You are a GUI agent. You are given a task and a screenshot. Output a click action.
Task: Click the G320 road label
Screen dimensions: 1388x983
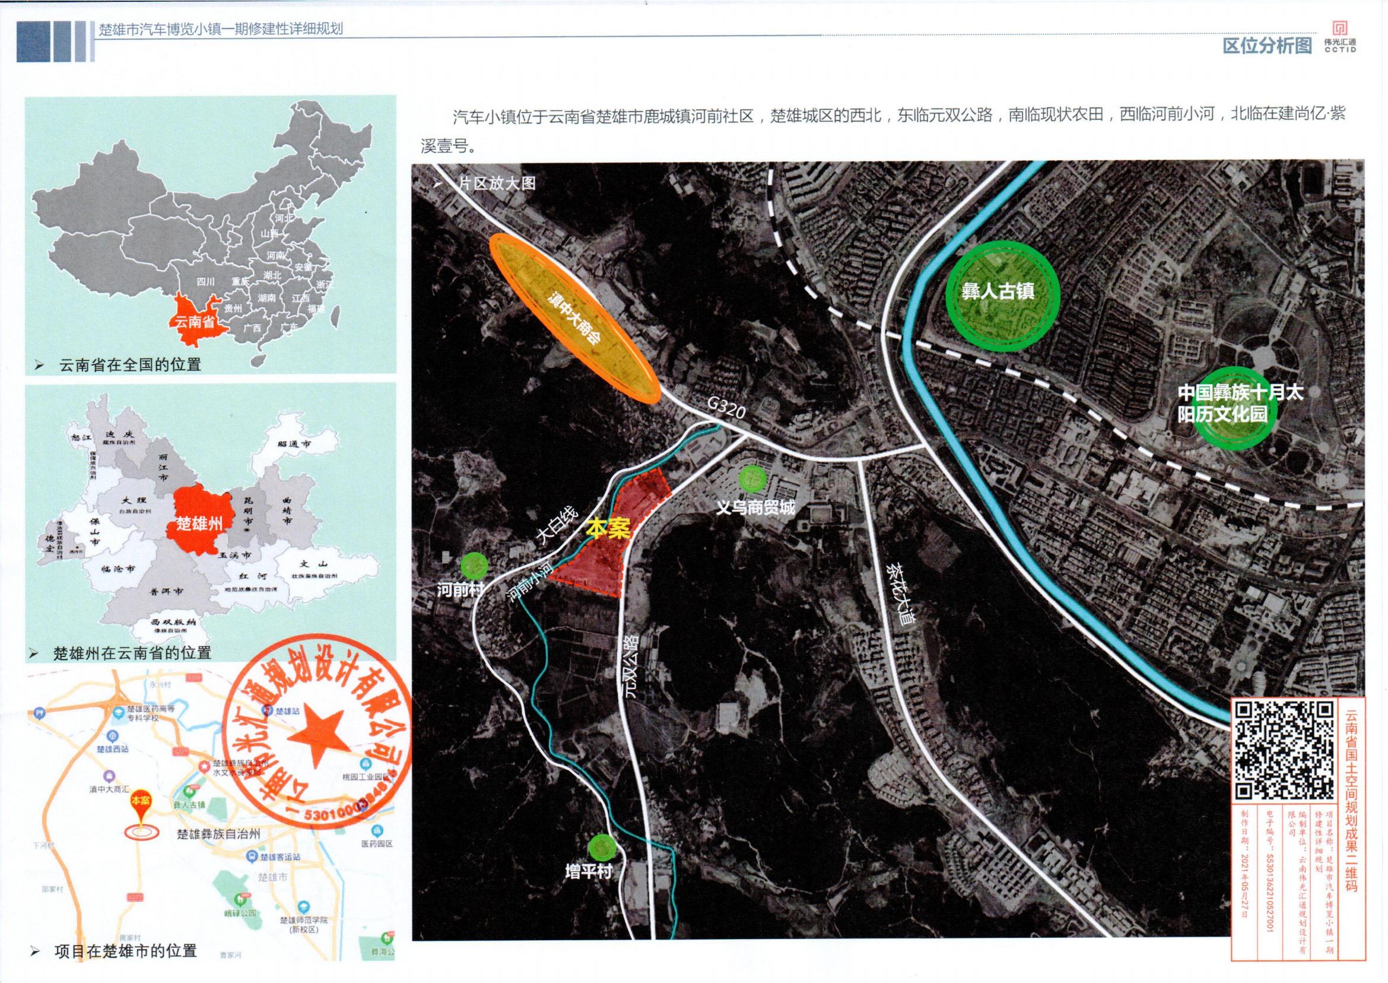point(726,410)
